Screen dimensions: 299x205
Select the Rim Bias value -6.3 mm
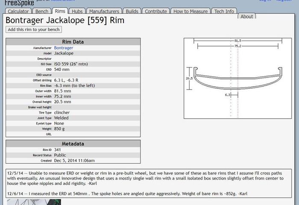tap(74, 85)
